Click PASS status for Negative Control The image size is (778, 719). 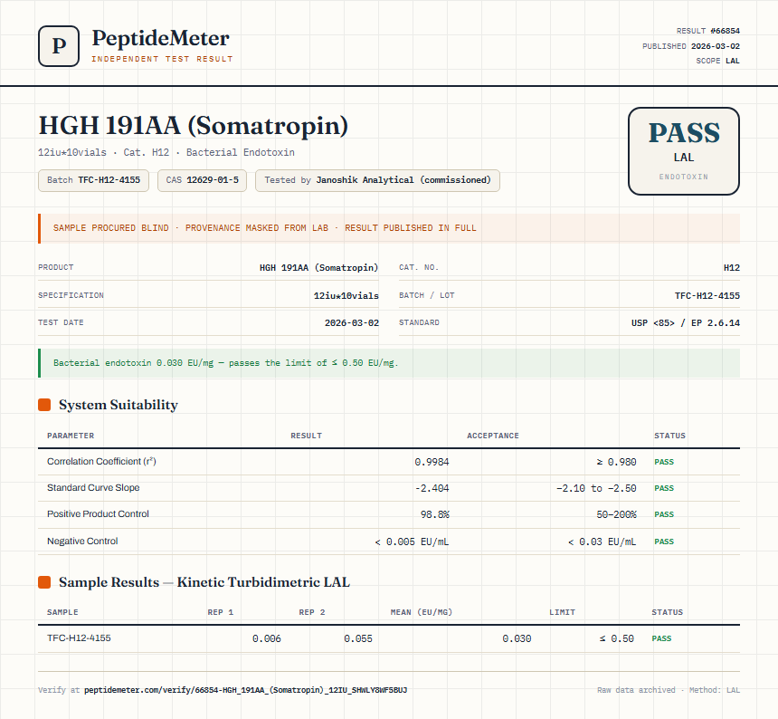point(664,542)
